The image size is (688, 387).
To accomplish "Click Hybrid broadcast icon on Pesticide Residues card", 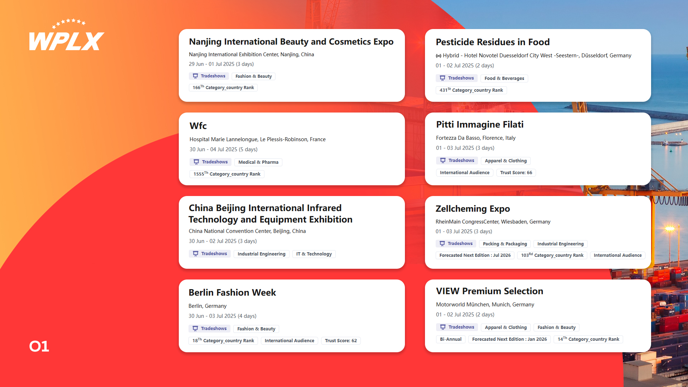I will point(439,56).
